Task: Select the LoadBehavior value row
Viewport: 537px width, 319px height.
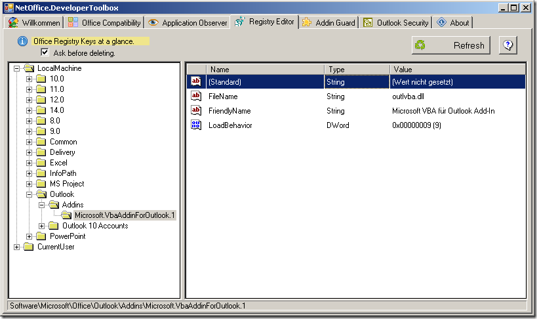Action: click(230, 125)
